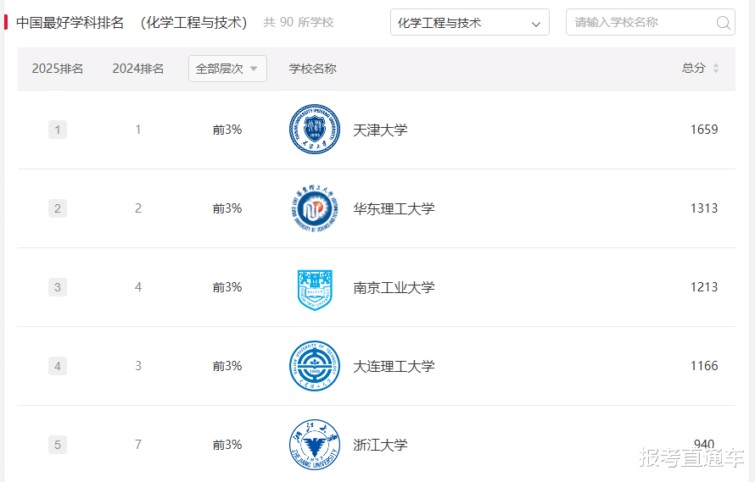This screenshot has width=755, height=482.
Task: Click the 2024 rank 4 for 南京工业大学
Action: (x=138, y=287)
